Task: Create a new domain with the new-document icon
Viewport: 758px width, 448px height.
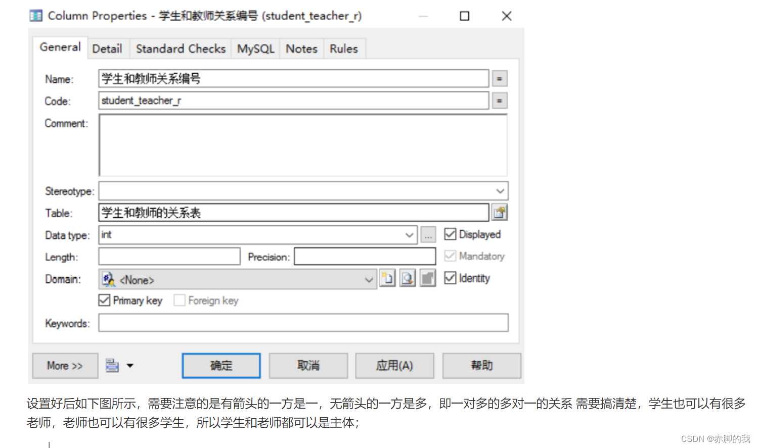Action: pyautogui.click(x=387, y=278)
